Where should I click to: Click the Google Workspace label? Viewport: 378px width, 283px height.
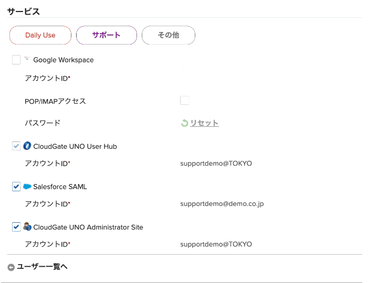click(64, 60)
